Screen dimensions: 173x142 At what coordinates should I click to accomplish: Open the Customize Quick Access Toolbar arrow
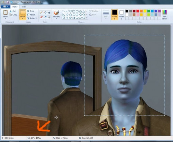click(x=18, y=2)
